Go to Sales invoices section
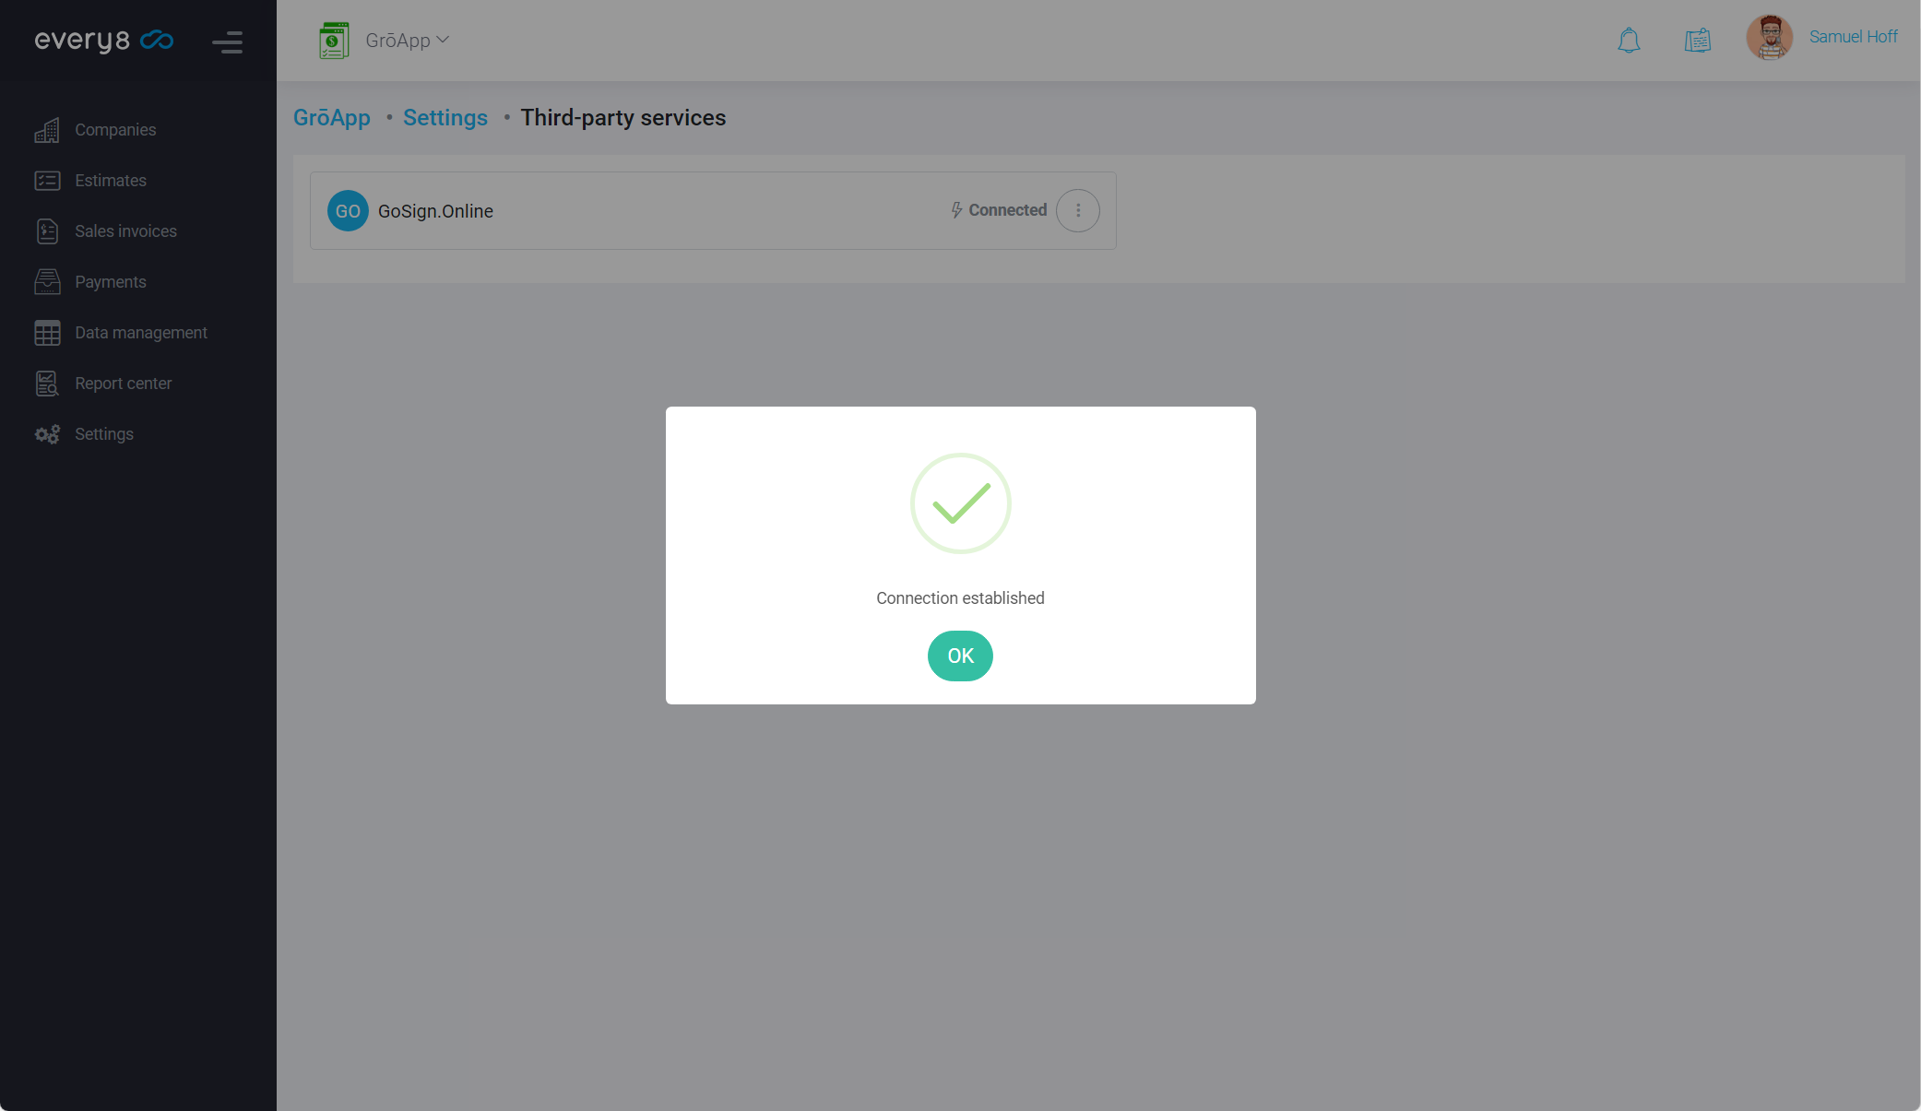This screenshot has width=1921, height=1111. click(125, 231)
